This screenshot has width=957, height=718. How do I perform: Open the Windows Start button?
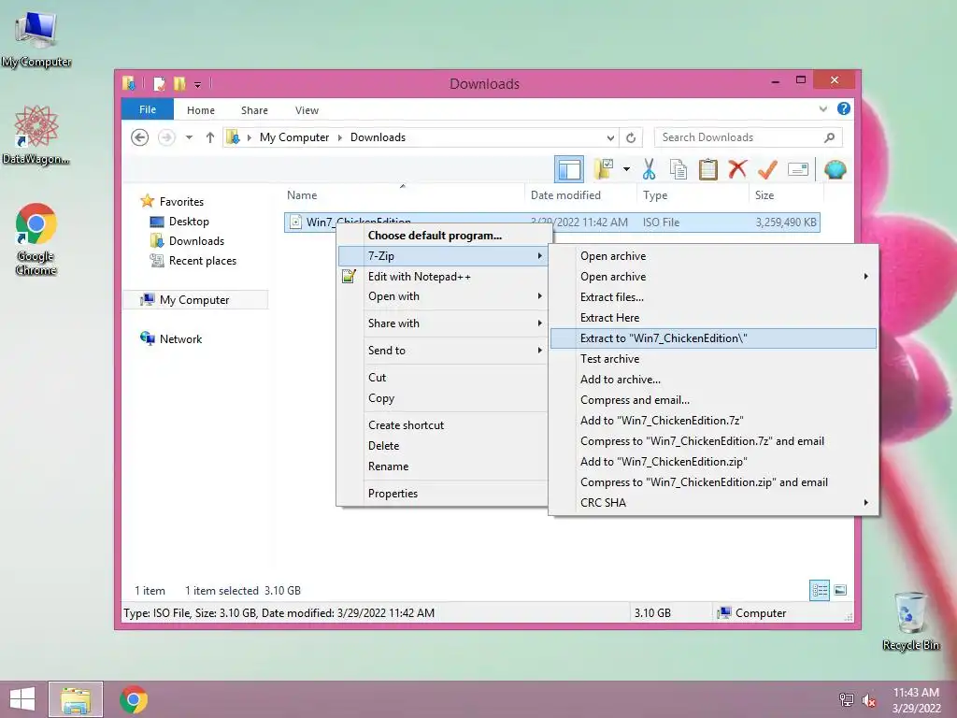22,699
